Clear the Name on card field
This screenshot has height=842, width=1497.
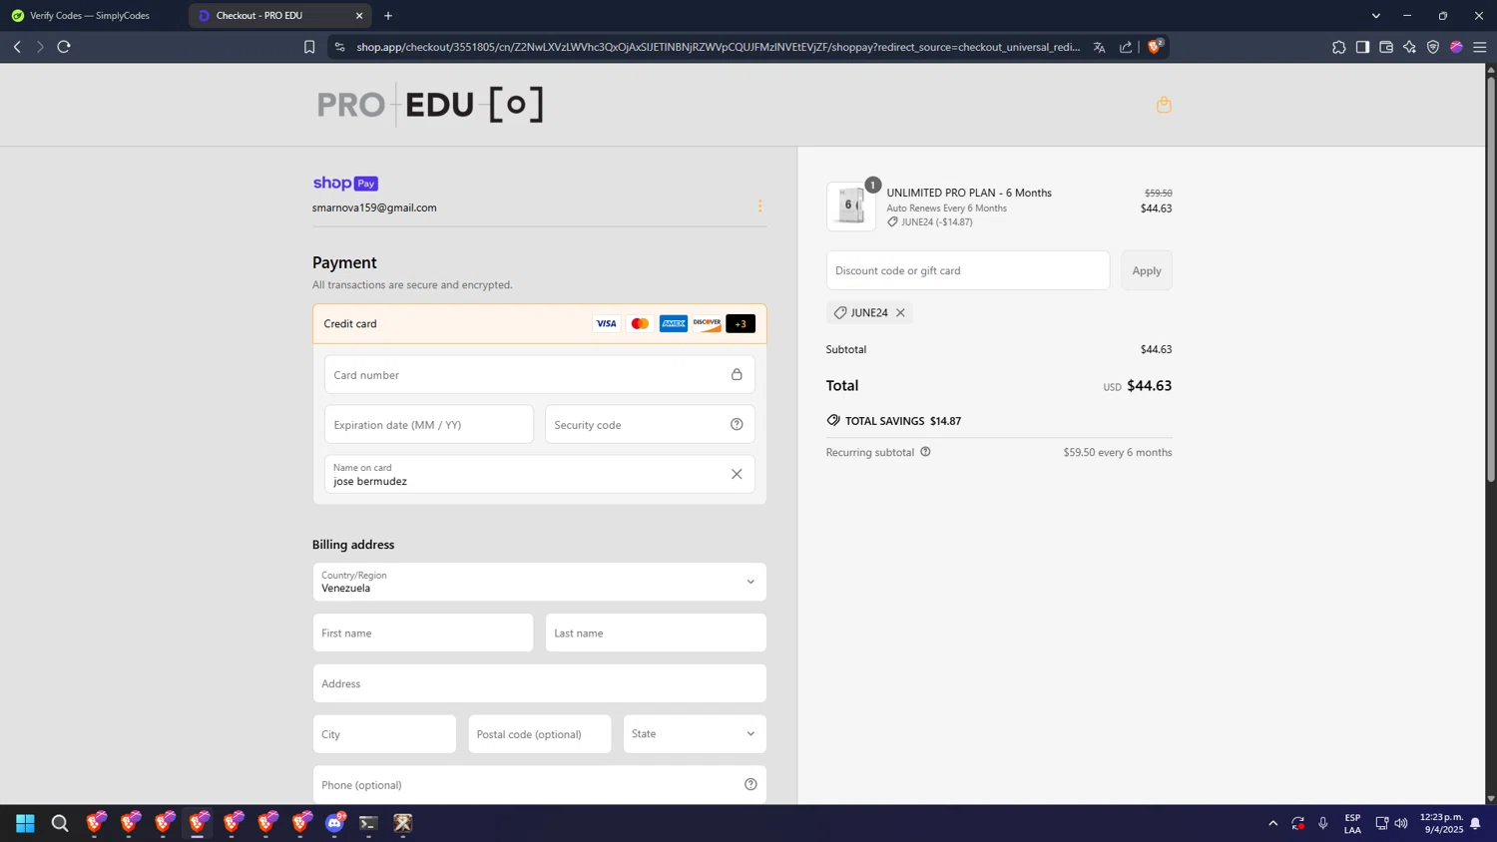tap(737, 475)
